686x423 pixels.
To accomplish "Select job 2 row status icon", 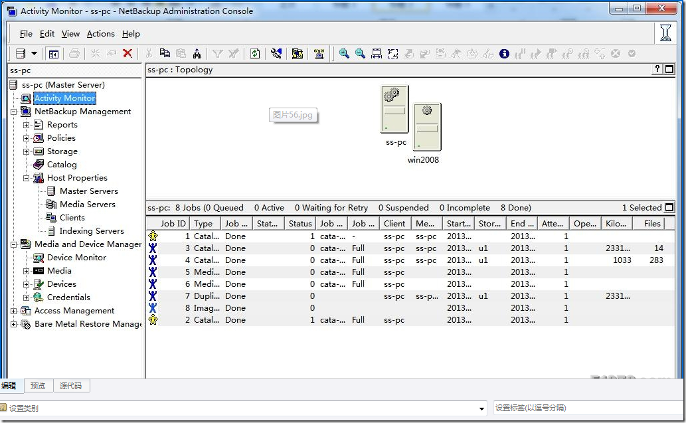I will (x=153, y=320).
